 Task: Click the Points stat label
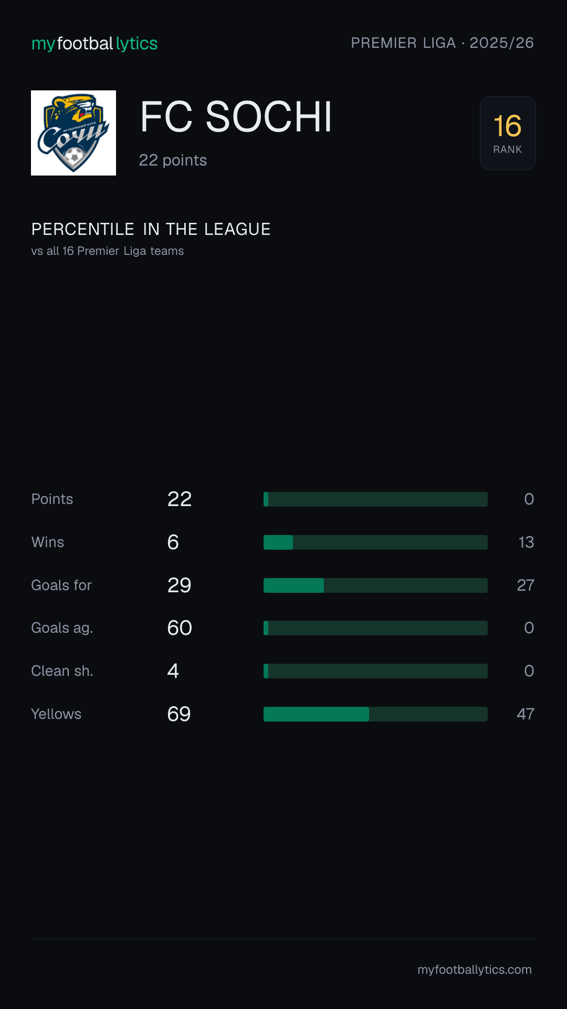coord(52,499)
